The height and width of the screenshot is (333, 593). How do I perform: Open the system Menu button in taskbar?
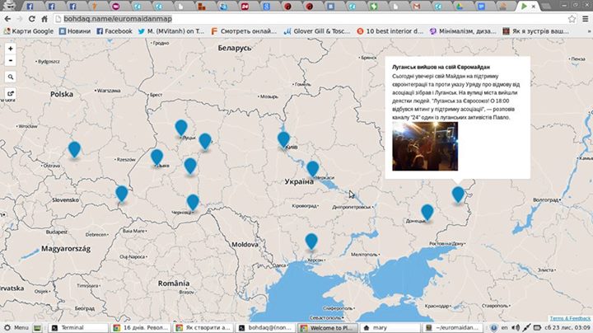coord(16,327)
